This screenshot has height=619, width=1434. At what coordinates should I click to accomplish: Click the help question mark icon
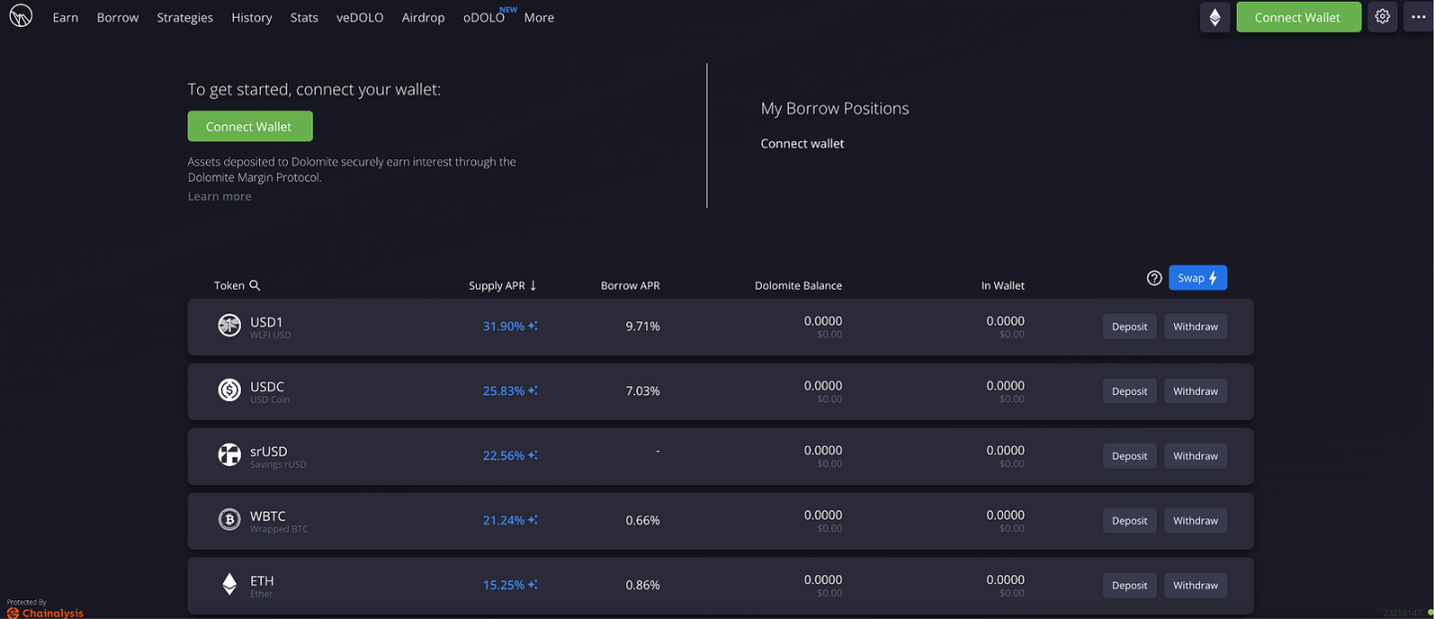[1154, 279]
